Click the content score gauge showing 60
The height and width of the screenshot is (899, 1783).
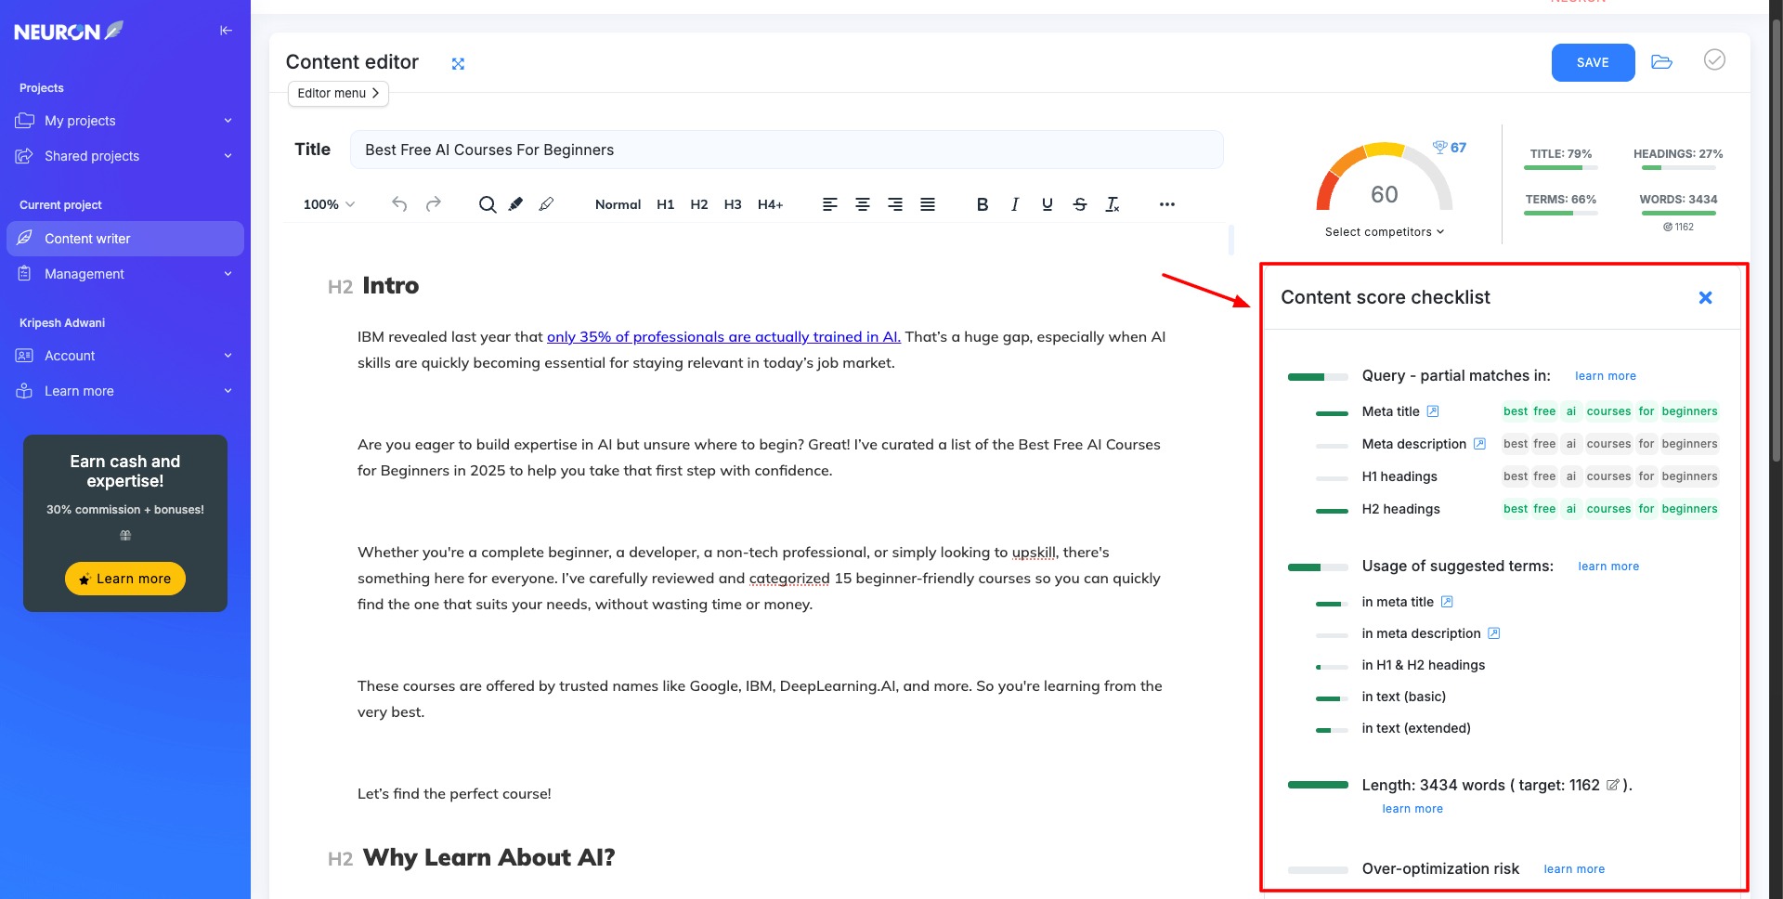click(1384, 178)
